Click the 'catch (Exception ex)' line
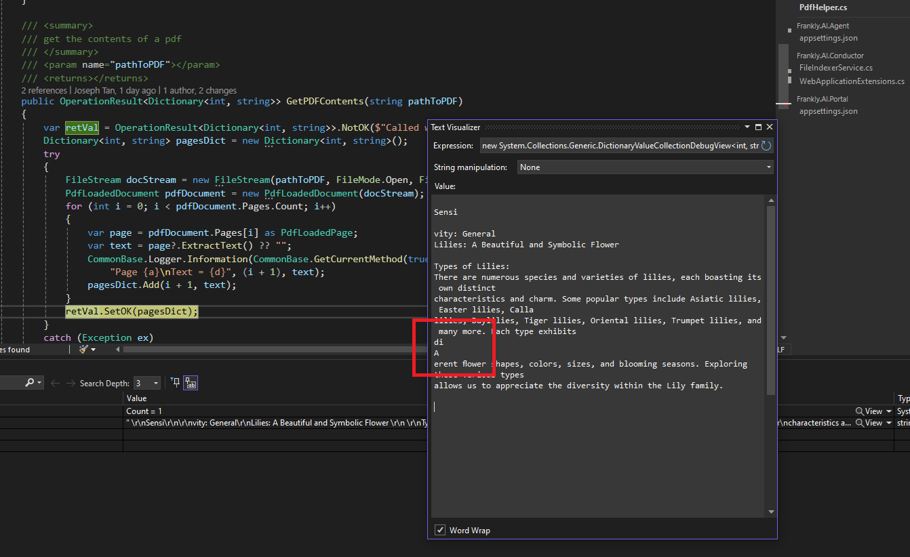 click(98, 337)
